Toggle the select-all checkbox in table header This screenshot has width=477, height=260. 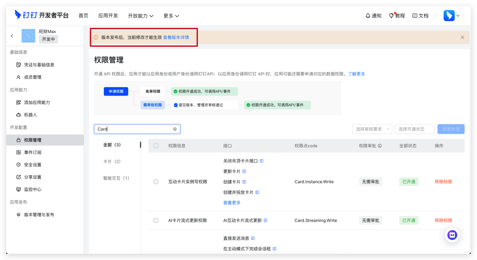pos(156,146)
